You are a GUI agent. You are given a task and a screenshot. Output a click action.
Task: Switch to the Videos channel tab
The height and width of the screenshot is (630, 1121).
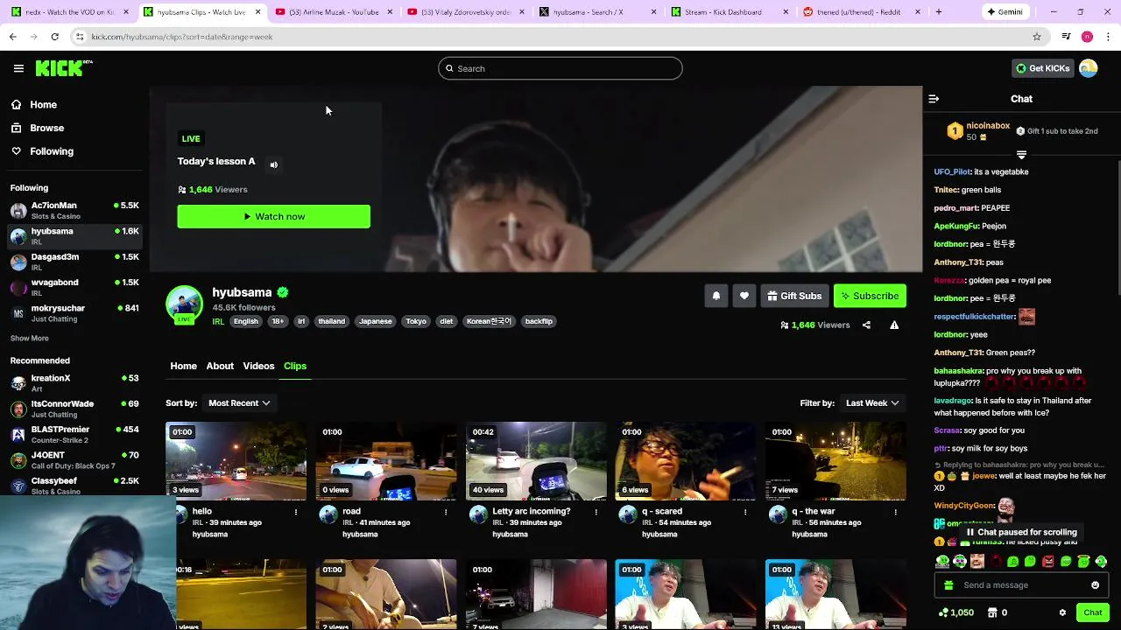tap(258, 366)
